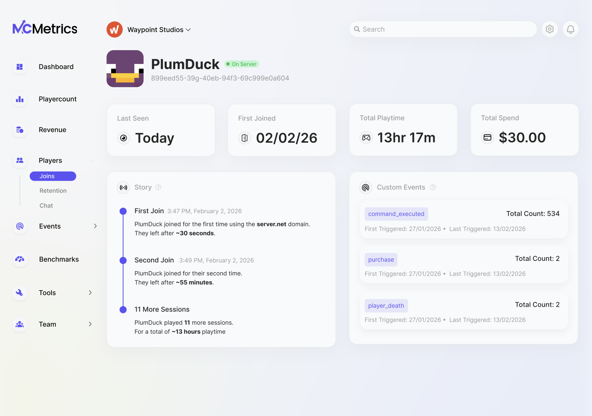Click the Waypoint Studios avatar logo

tap(114, 30)
